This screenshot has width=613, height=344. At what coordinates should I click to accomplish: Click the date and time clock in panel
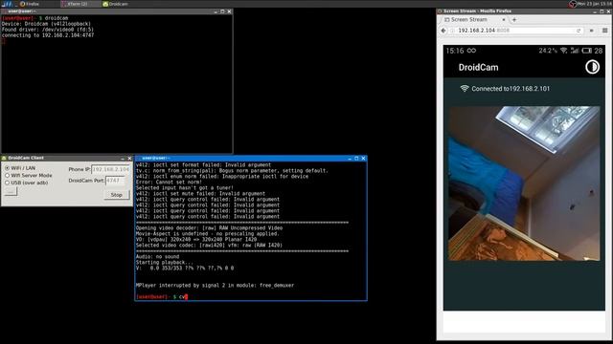595,4
